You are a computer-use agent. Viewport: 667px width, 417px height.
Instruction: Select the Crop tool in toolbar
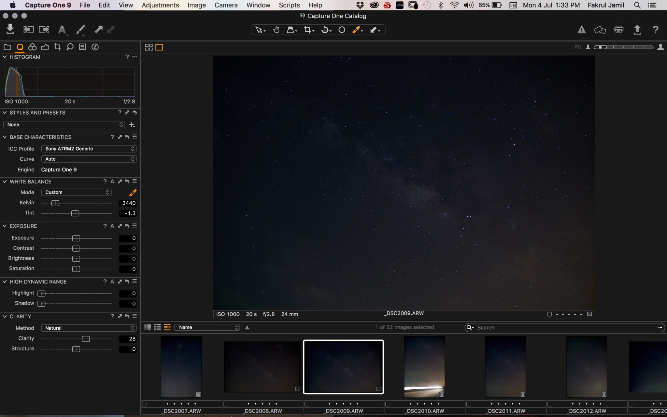pyautogui.click(x=307, y=30)
